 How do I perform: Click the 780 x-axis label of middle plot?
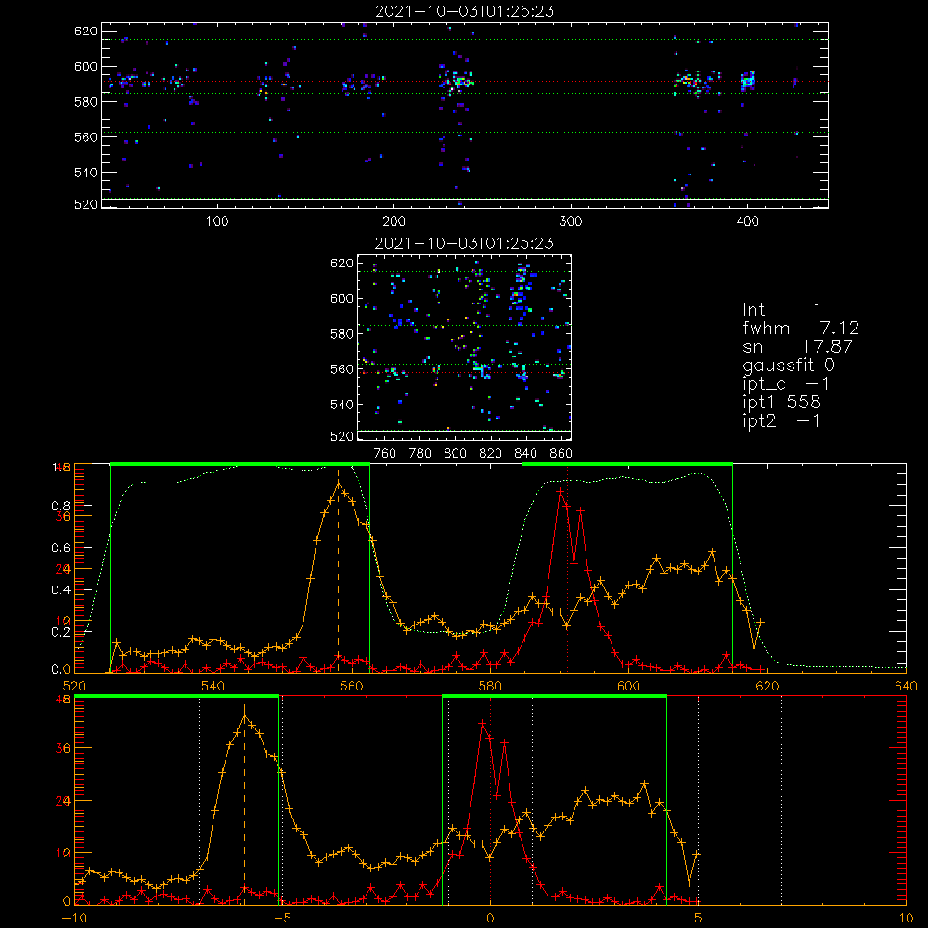[420, 454]
